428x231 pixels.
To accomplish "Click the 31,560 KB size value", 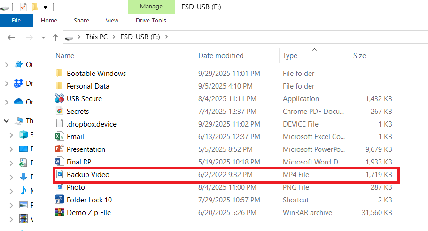I will coord(377,213).
